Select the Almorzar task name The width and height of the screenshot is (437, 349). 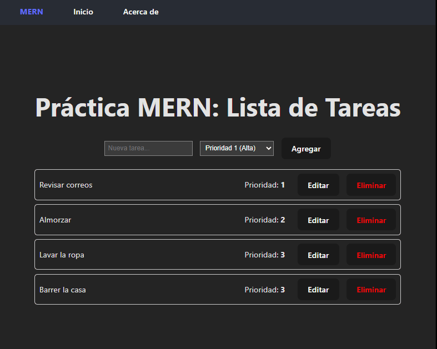pyautogui.click(x=55, y=220)
